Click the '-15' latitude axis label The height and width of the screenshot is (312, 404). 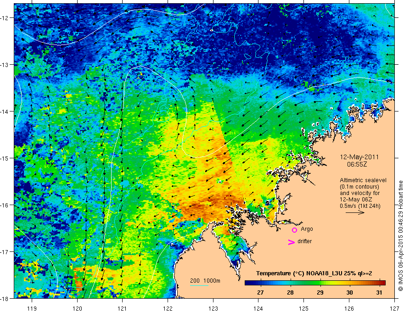click(x=5, y=158)
